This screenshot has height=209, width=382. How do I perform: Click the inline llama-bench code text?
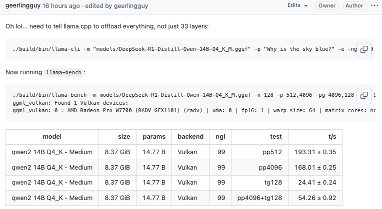[x=64, y=72]
